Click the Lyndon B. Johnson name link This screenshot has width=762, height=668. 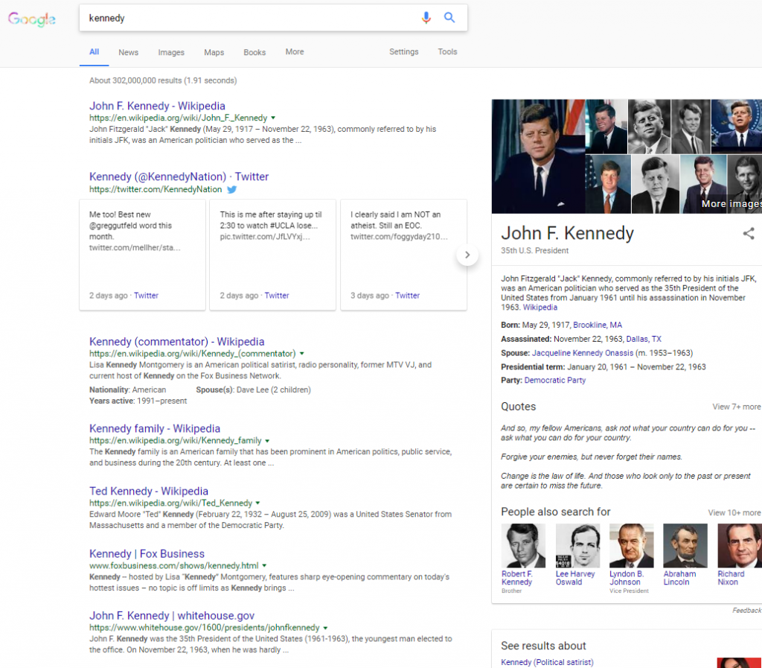pos(627,578)
